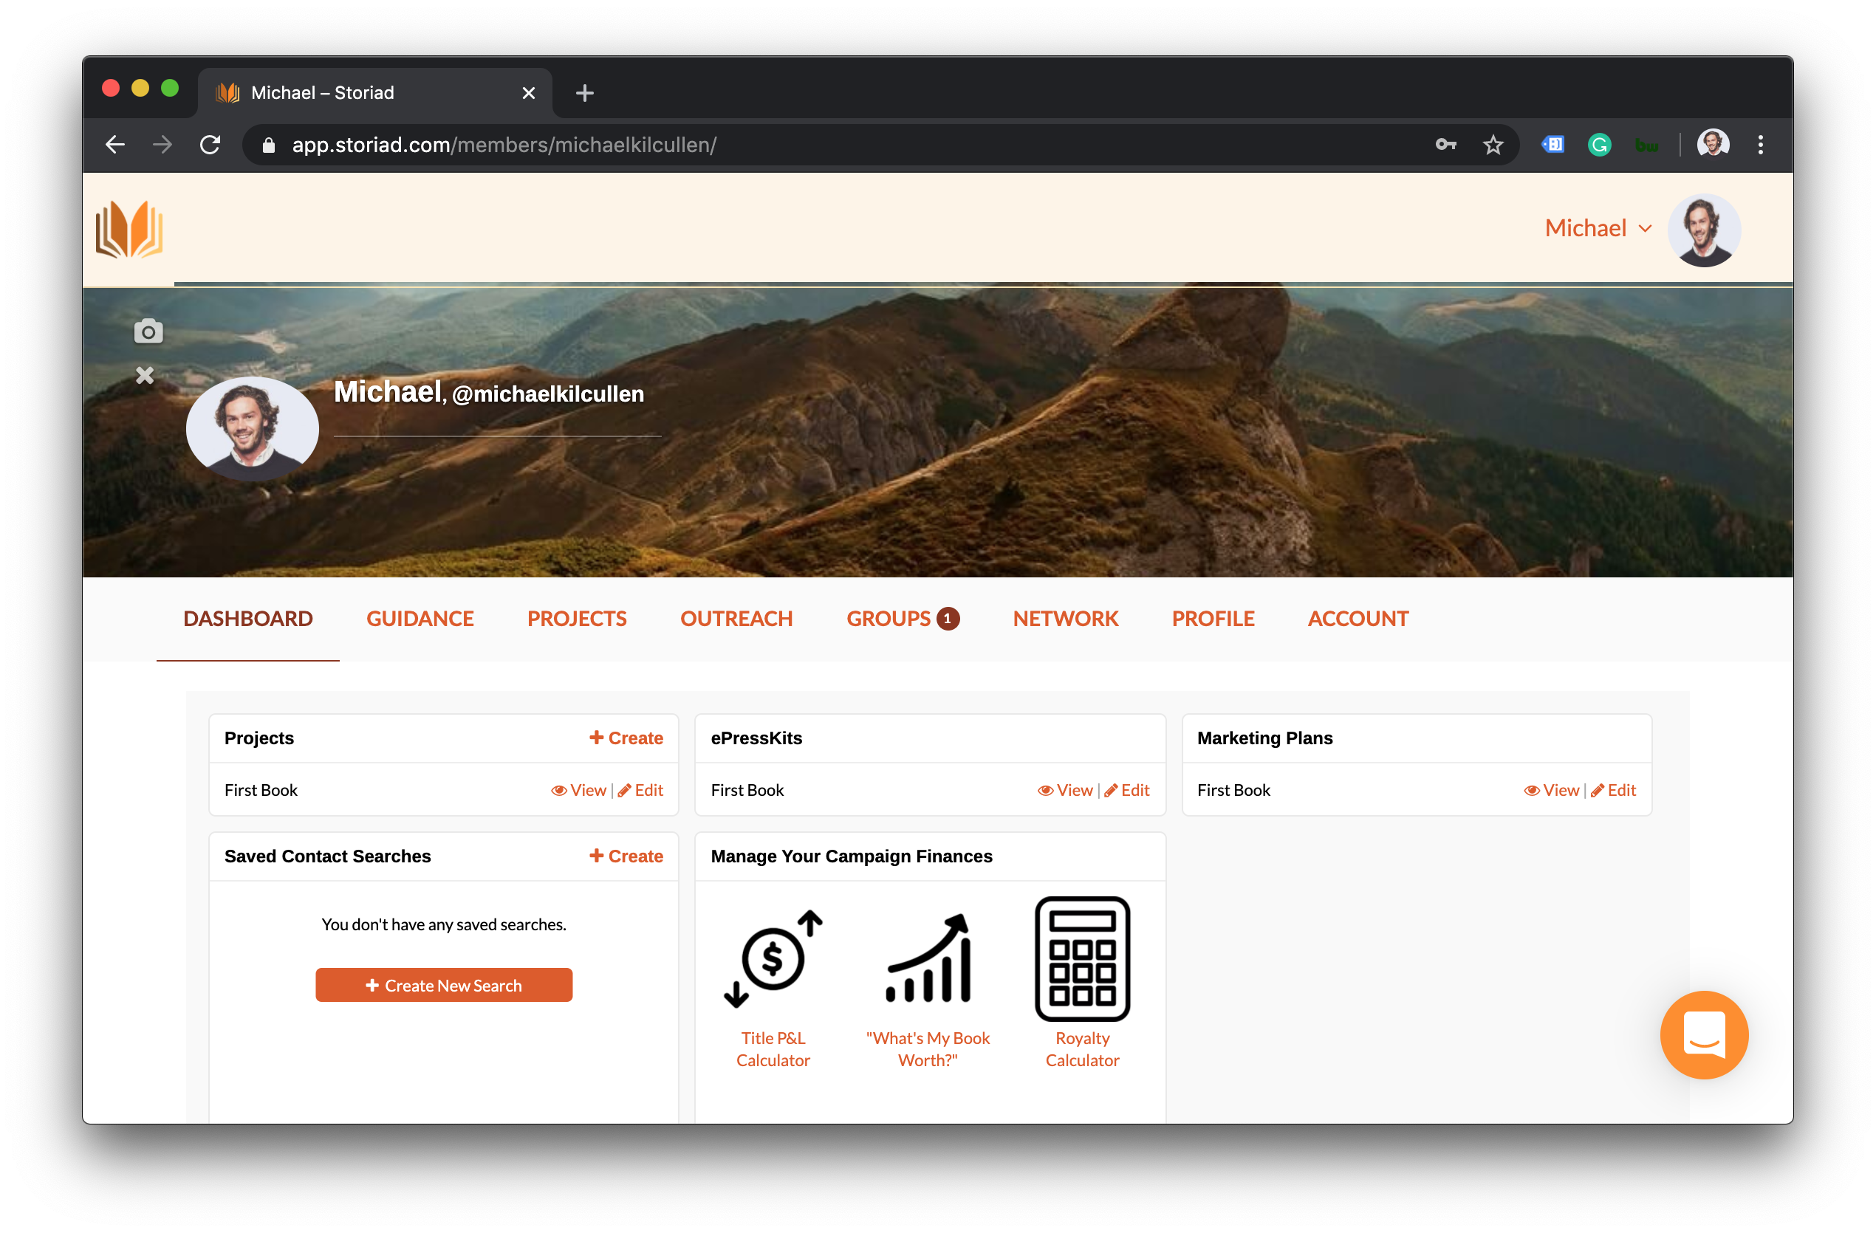The width and height of the screenshot is (1876, 1233).
Task: Click the Grammarly extension icon
Action: coord(1599,145)
